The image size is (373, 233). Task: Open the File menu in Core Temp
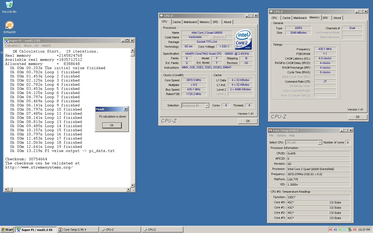pyautogui.click(x=271, y=135)
